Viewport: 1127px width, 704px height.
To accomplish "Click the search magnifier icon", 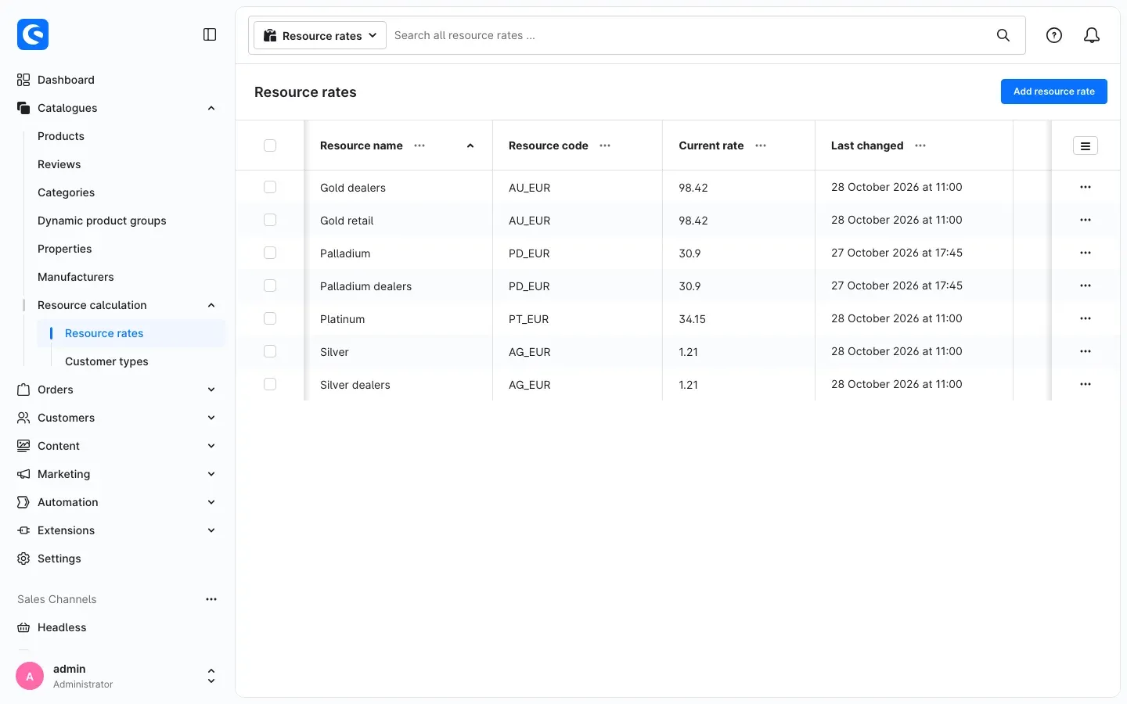I will 1003,35.
